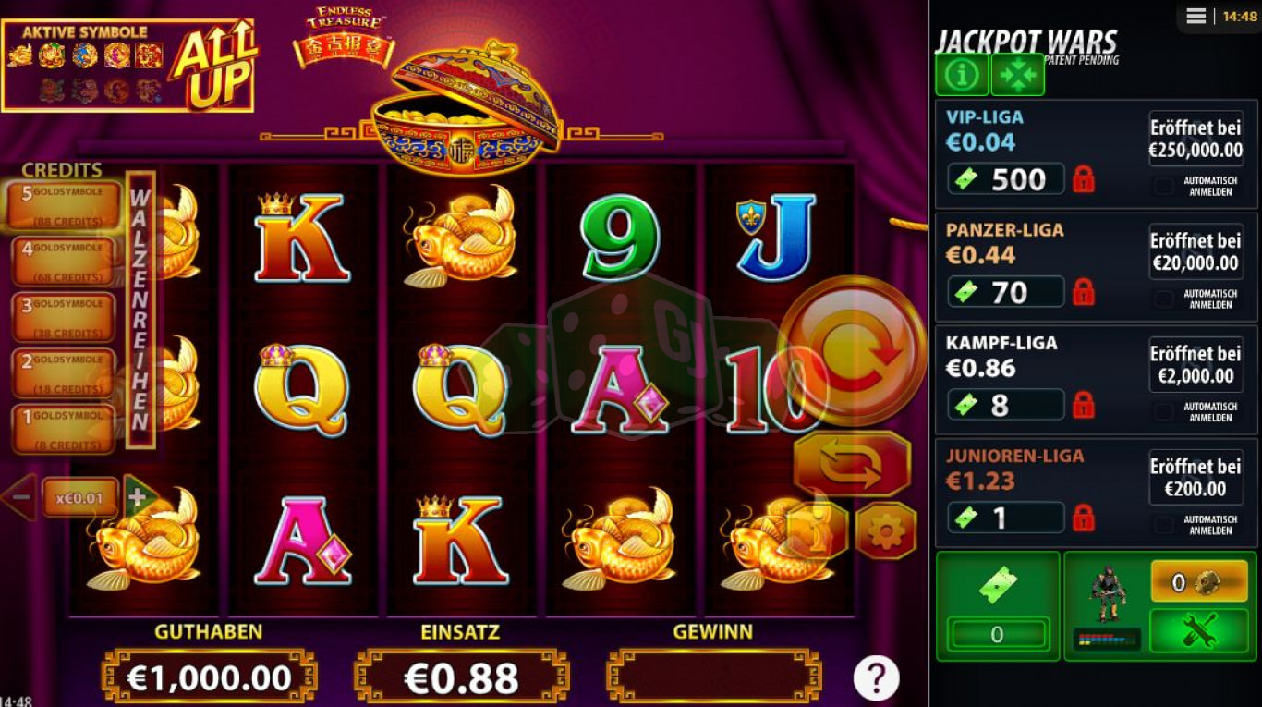Image resolution: width=1262 pixels, height=707 pixels.
Task: Select 5 Goldsymbole 88 credits option
Action: point(64,205)
